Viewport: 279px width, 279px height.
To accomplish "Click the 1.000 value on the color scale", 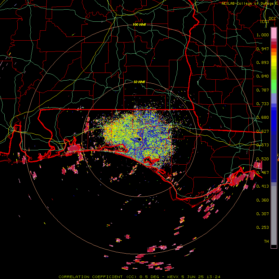I will [263, 35].
